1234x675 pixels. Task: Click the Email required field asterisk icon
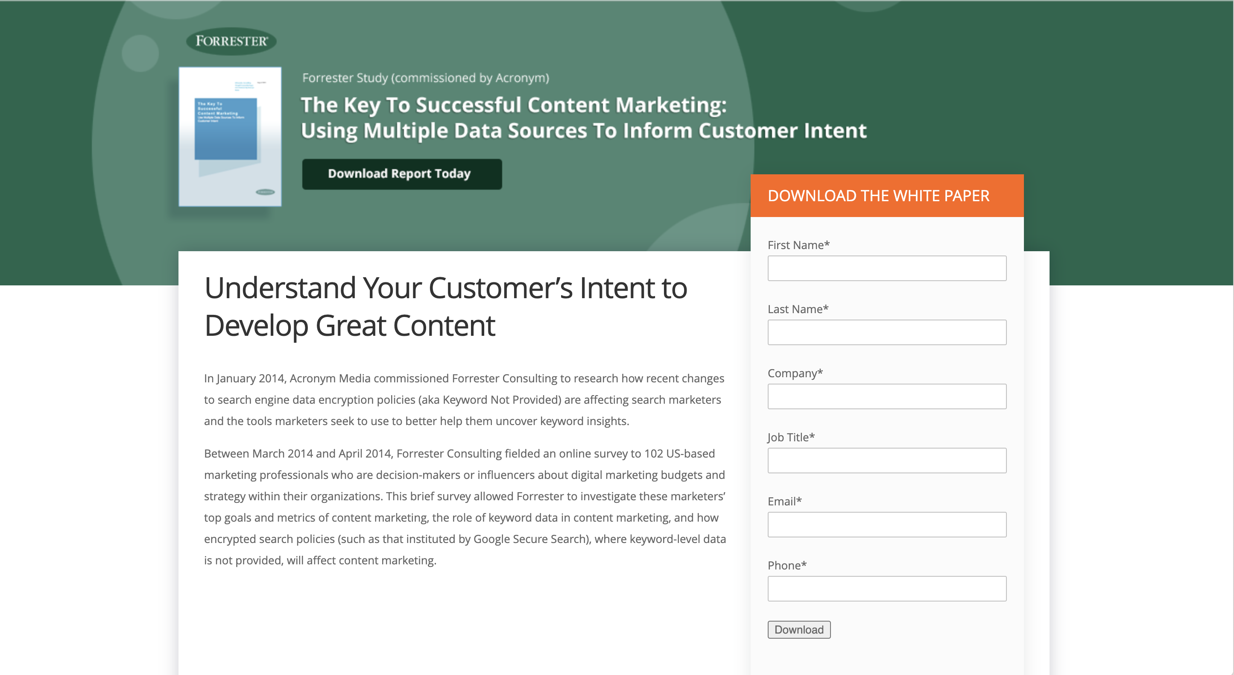798,499
